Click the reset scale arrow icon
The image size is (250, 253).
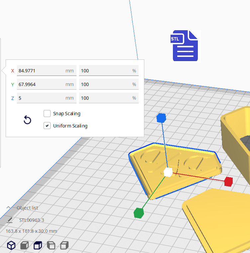point(27,120)
